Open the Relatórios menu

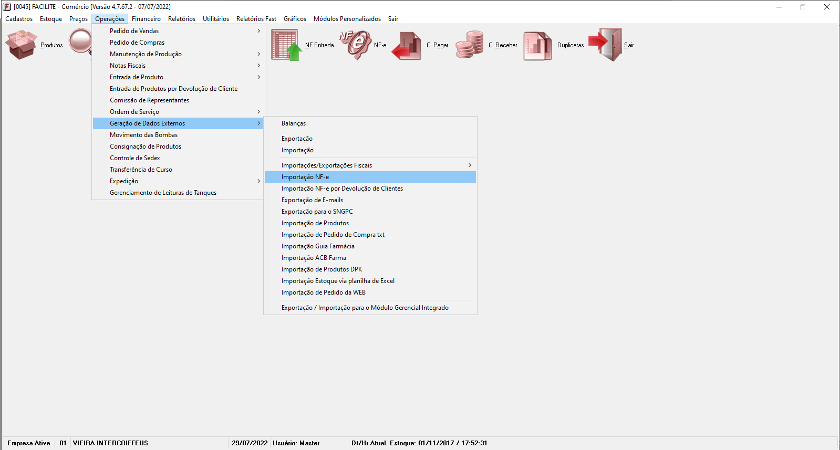[182, 19]
